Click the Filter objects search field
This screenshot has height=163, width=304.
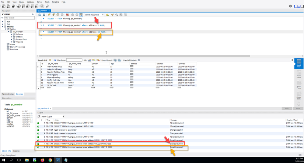(x=18, y=18)
